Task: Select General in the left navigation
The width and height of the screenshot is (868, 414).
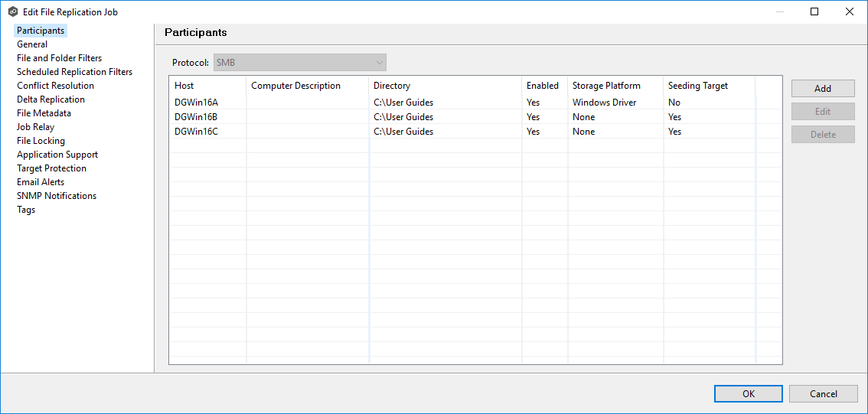Action: 32,44
